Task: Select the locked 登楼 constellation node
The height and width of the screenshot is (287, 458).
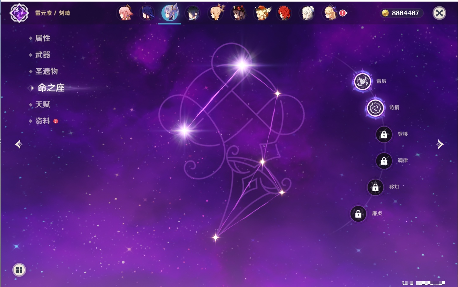Action: [384, 134]
